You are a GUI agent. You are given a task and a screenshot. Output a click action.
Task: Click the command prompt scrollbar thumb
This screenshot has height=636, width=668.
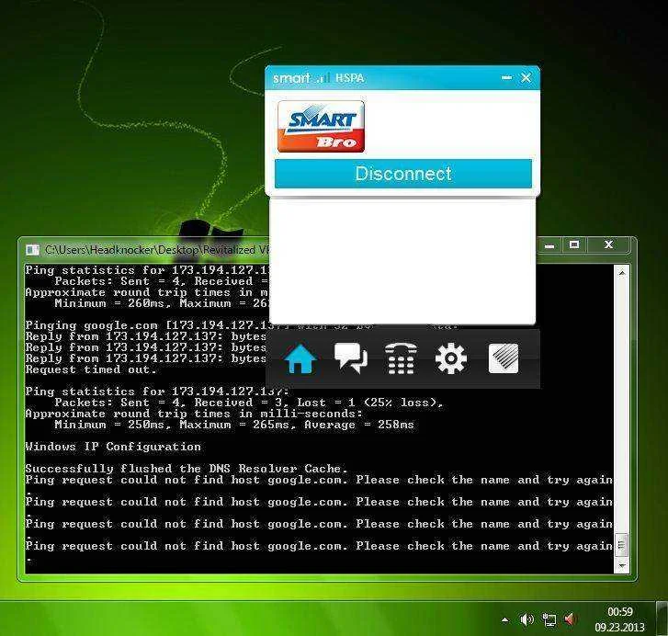621,545
